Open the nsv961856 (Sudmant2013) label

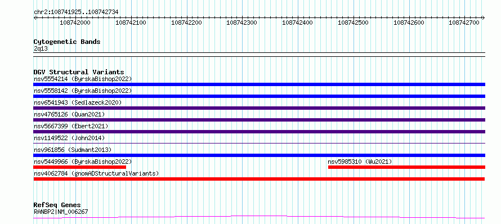(73, 150)
